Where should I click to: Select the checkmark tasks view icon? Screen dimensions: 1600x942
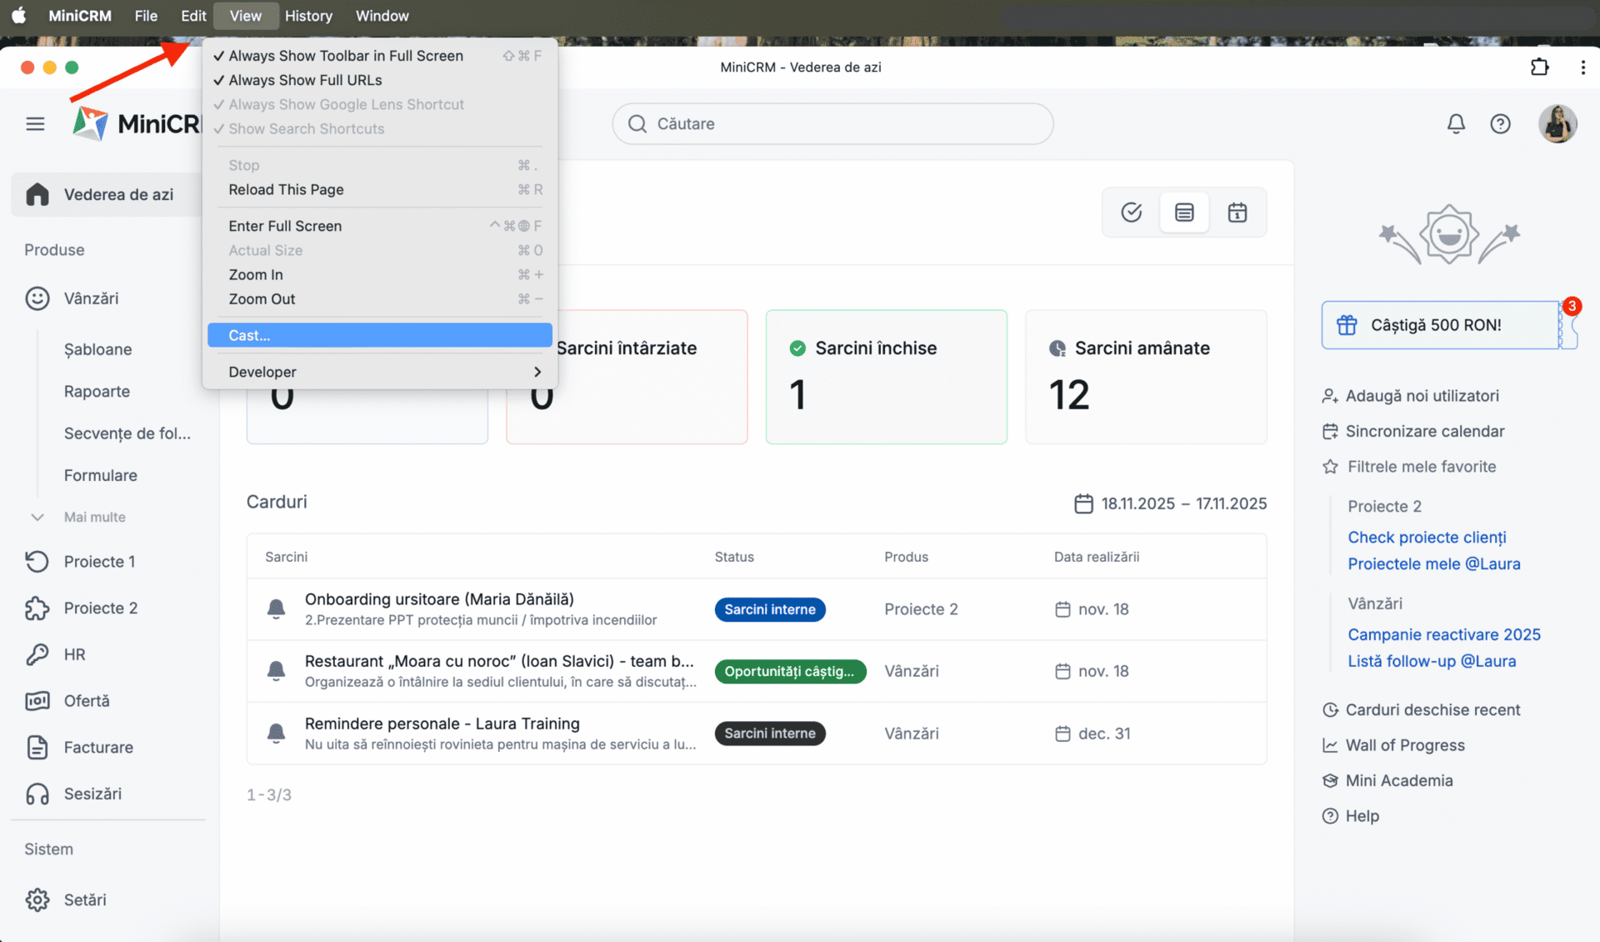coord(1131,213)
